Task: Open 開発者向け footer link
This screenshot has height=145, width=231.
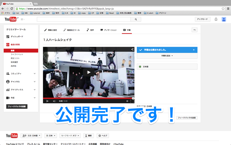Action: (105, 144)
